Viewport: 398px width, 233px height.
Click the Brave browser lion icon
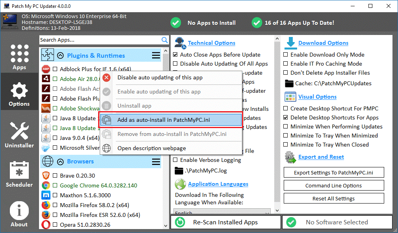click(x=46, y=175)
